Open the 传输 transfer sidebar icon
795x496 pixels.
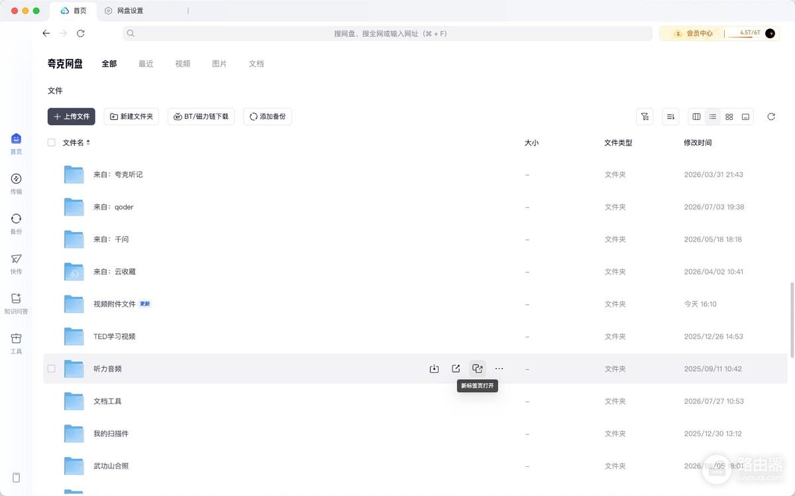16,183
